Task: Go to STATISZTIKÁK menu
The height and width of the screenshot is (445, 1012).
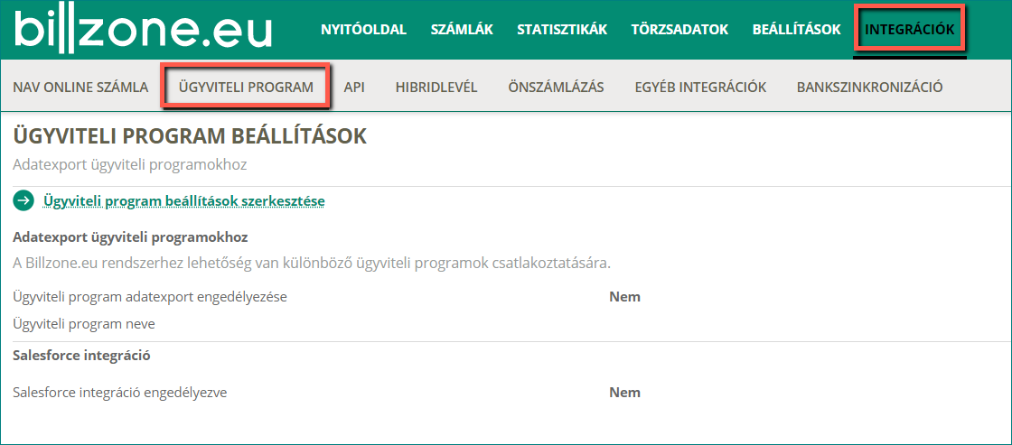Action: click(562, 30)
